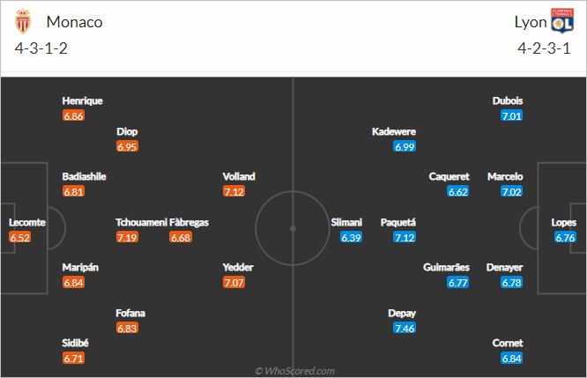Click Volland's 7.12 rating badge
Viewport: 587px width, 378px height.
234,191
